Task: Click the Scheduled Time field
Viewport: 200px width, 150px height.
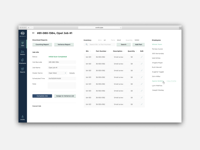Action: tap(62, 78)
